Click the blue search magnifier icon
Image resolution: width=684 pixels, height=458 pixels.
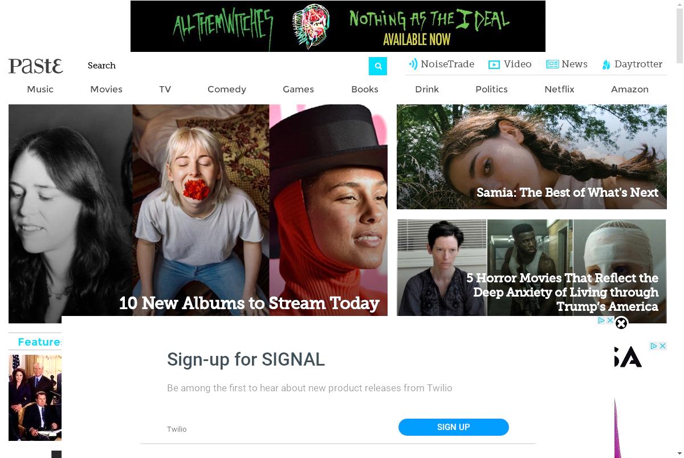[x=378, y=66]
